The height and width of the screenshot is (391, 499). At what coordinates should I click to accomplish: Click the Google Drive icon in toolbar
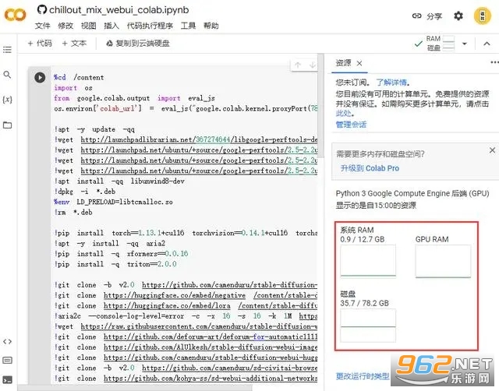click(109, 44)
